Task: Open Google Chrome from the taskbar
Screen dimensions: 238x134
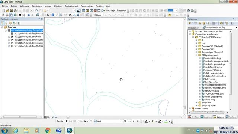Action: coord(48,131)
